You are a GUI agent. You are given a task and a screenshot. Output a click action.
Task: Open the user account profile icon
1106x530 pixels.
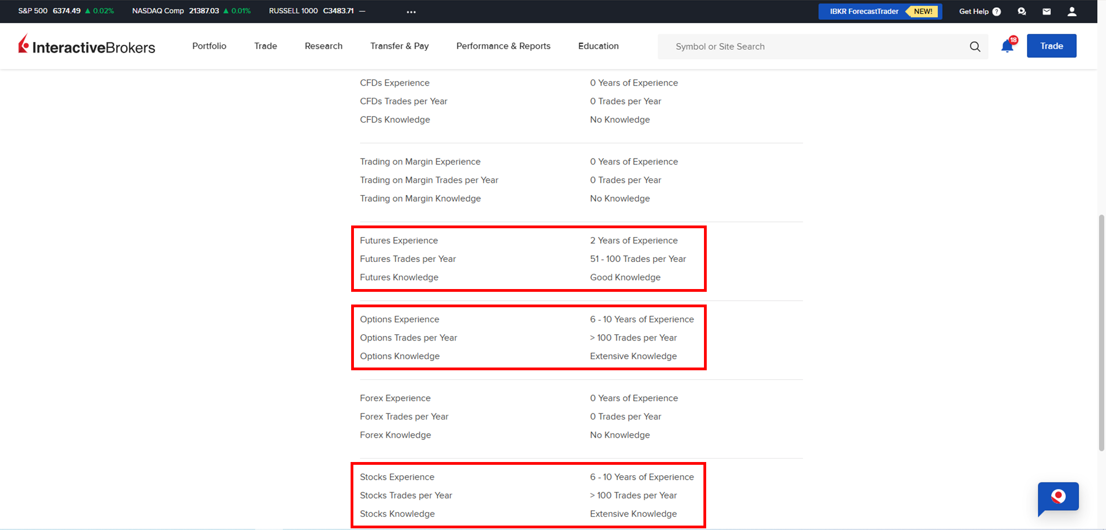[x=1072, y=12]
